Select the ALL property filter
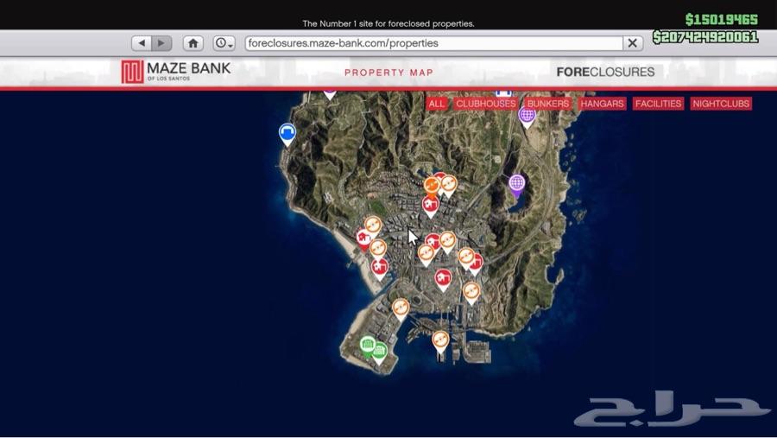Screen dimensions: 777x438 point(437,104)
